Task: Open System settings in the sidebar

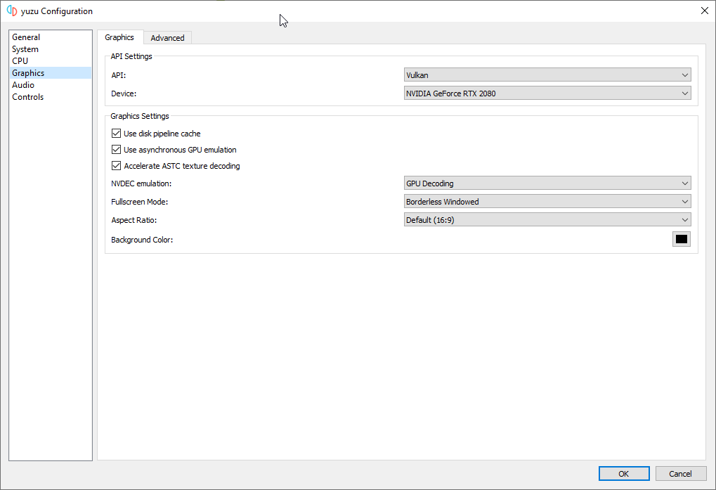Action: [x=25, y=49]
